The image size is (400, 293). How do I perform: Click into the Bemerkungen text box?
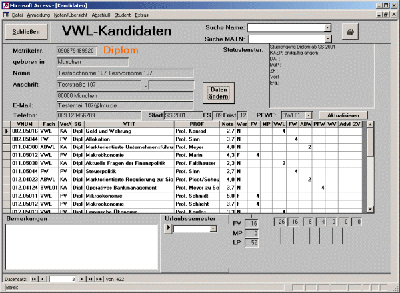click(80, 246)
